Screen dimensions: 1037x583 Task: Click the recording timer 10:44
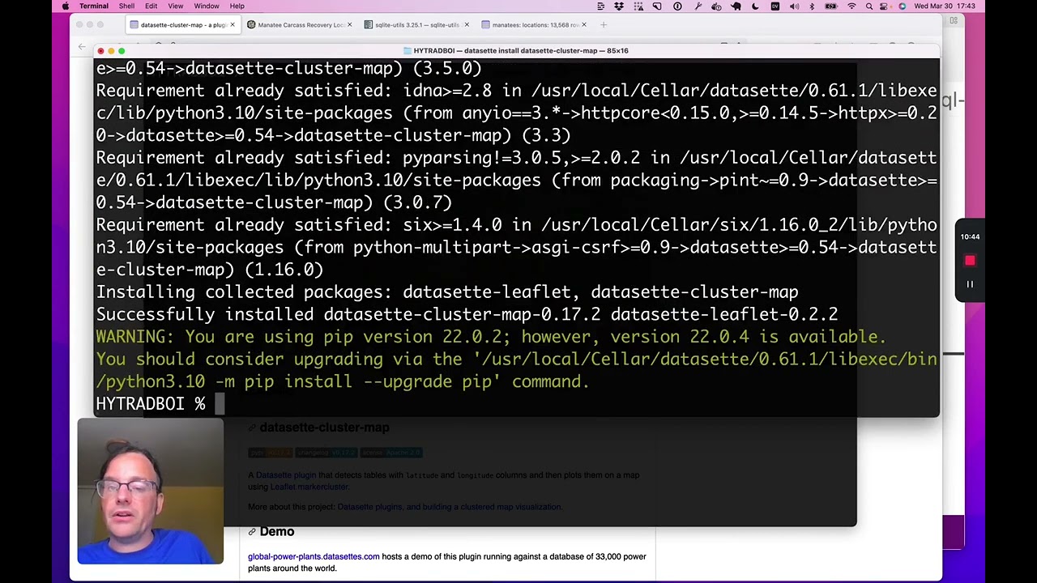coord(970,236)
